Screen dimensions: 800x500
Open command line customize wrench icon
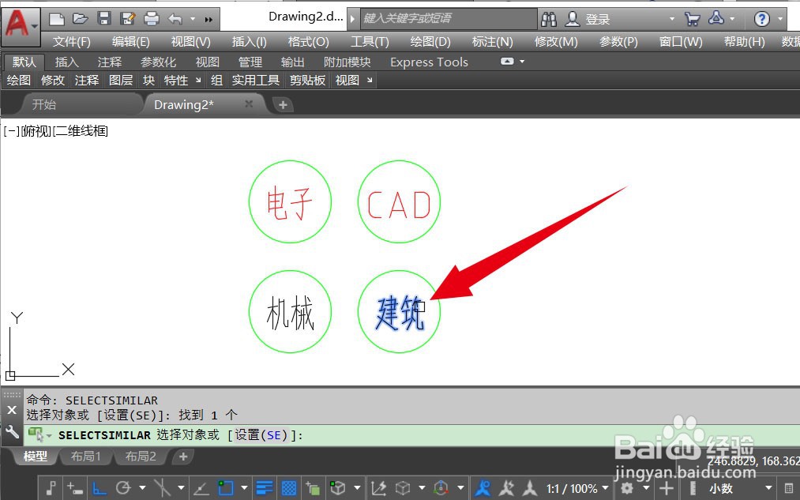tap(11, 433)
